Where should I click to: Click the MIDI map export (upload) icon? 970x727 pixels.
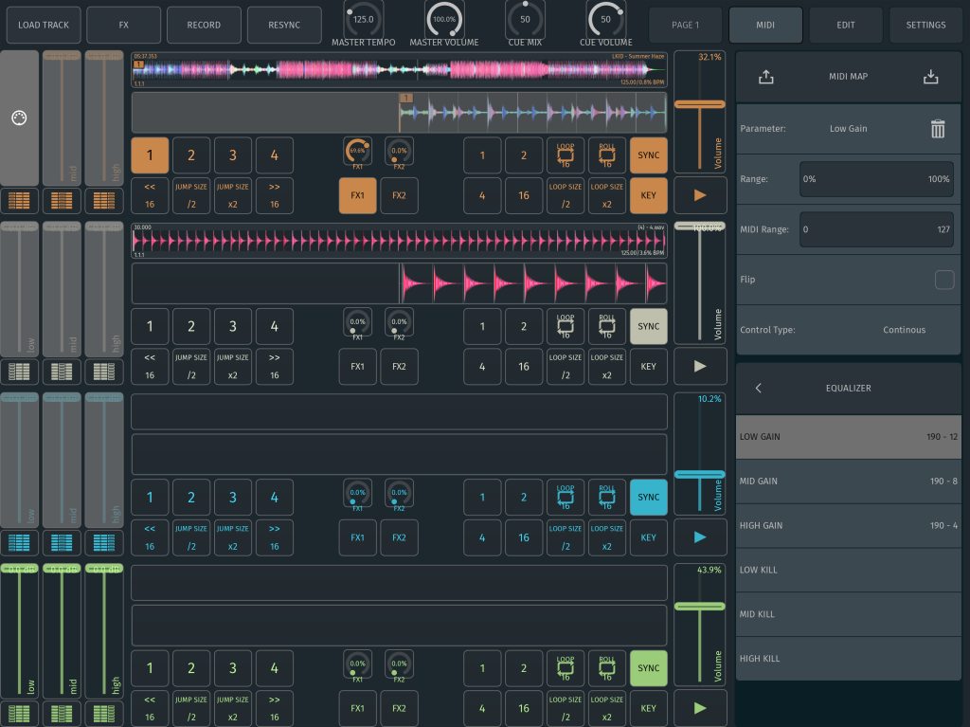[x=766, y=77]
